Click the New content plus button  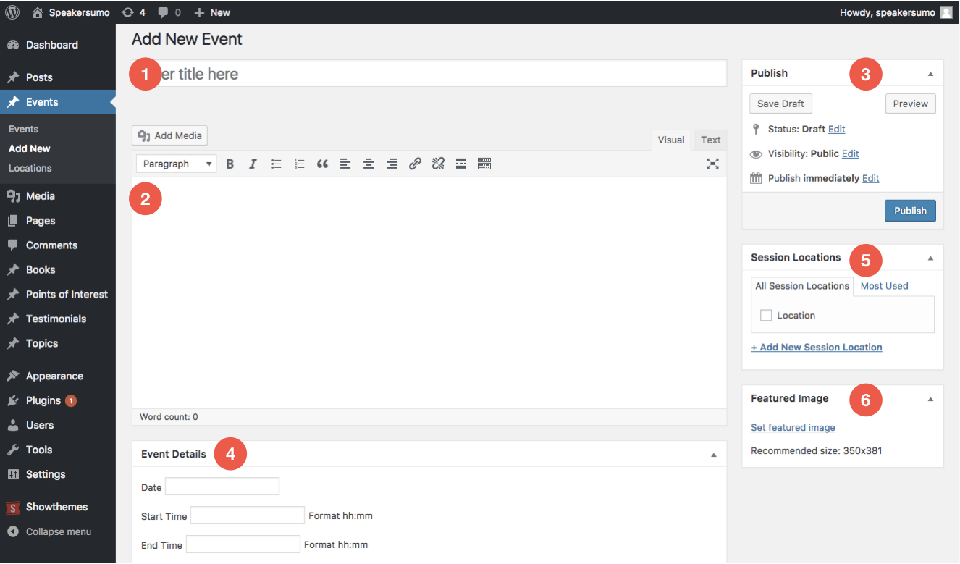pos(212,12)
